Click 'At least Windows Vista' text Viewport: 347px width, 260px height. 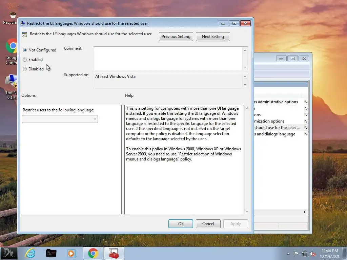pos(115,77)
